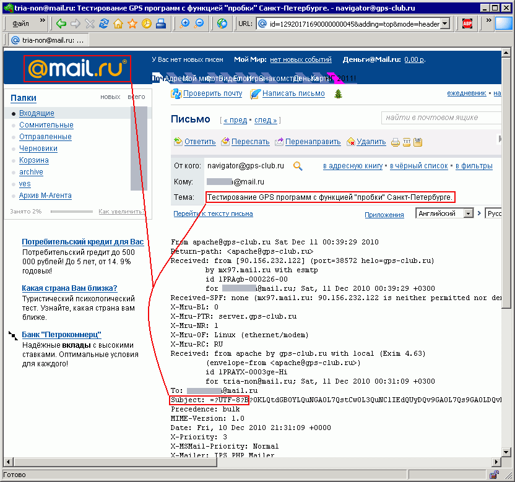Click the Удалить link
Viewport: 515px width, 482px height.
pos(371,142)
